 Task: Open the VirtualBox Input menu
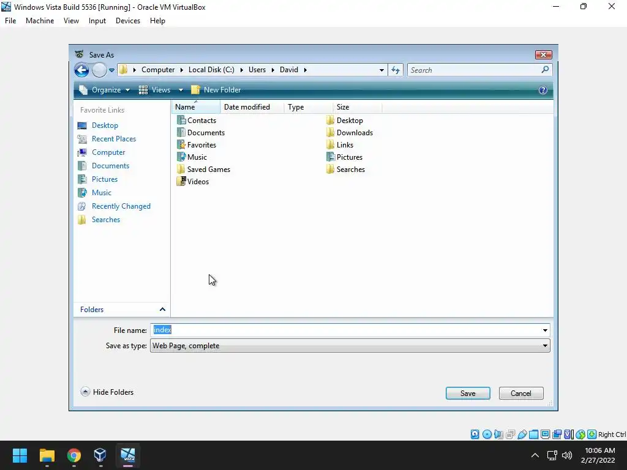pyautogui.click(x=97, y=21)
